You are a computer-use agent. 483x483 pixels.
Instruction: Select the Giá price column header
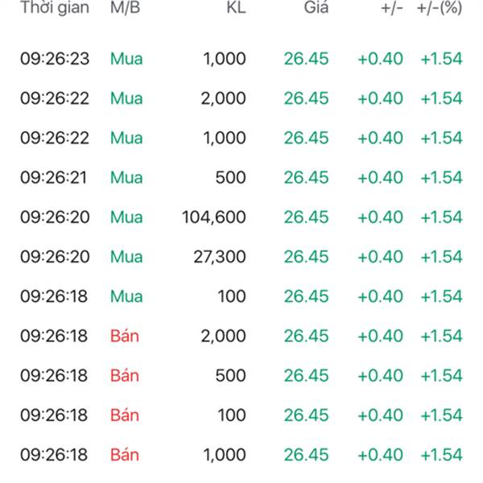[x=316, y=7]
